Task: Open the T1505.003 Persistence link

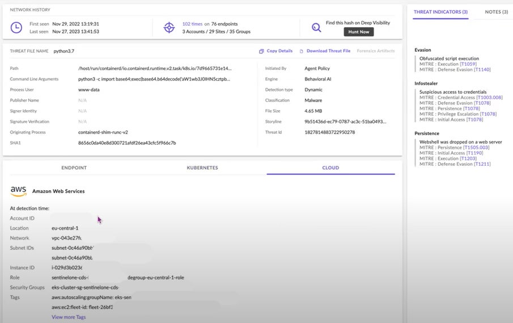Action: (477, 148)
